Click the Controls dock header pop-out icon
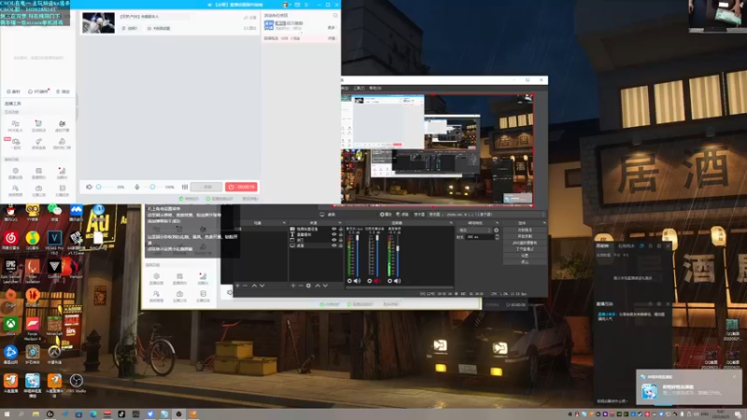The width and height of the screenshot is (747, 420). (543, 223)
